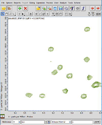Click the green plus add icon
The image size is (102, 125).
pos(20,8)
